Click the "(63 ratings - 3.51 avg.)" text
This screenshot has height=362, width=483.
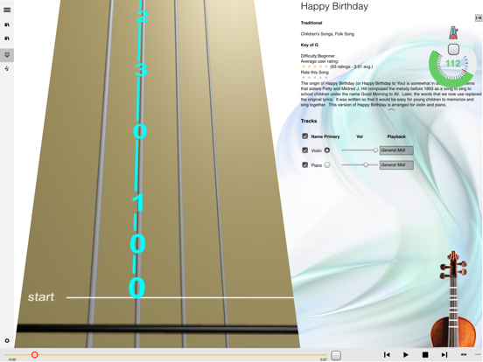351,66
